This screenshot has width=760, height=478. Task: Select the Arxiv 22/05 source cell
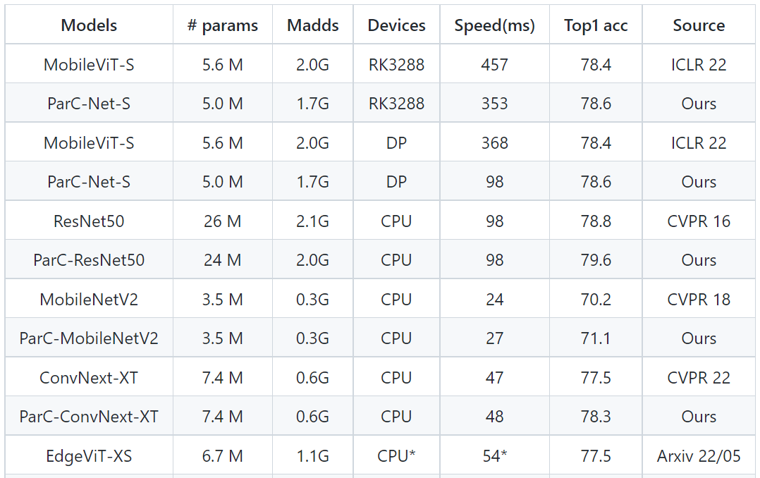point(699,456)
